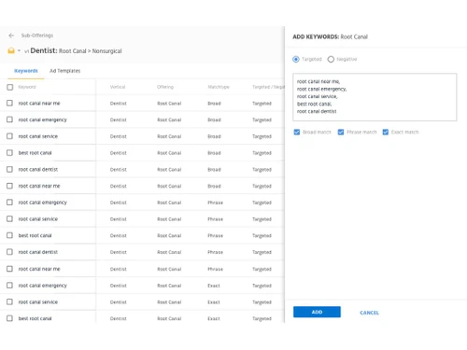Check the Exact 'root canal service' row

coord(10,301)
